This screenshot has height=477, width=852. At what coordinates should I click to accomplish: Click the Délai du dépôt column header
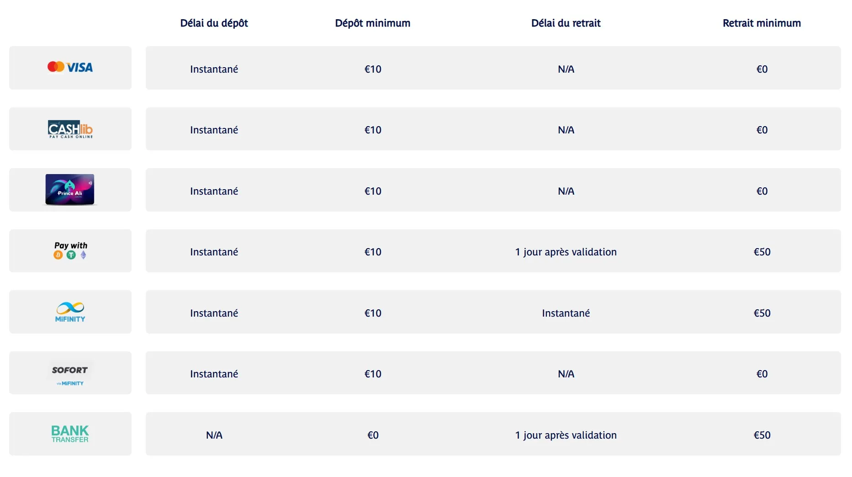click(214, 23)
